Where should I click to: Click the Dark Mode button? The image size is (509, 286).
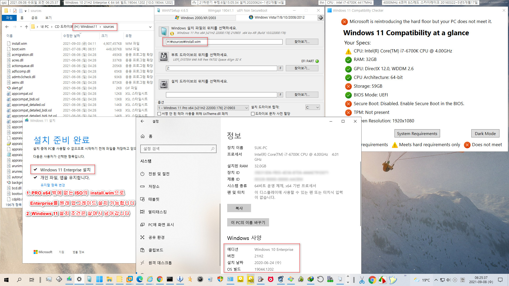tap(485, 134)
